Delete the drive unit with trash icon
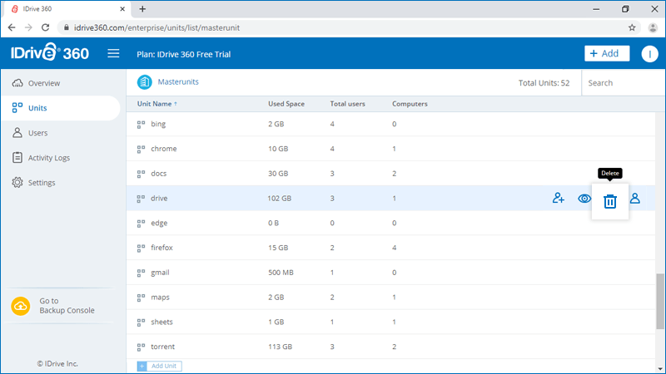 click(610, 201)
